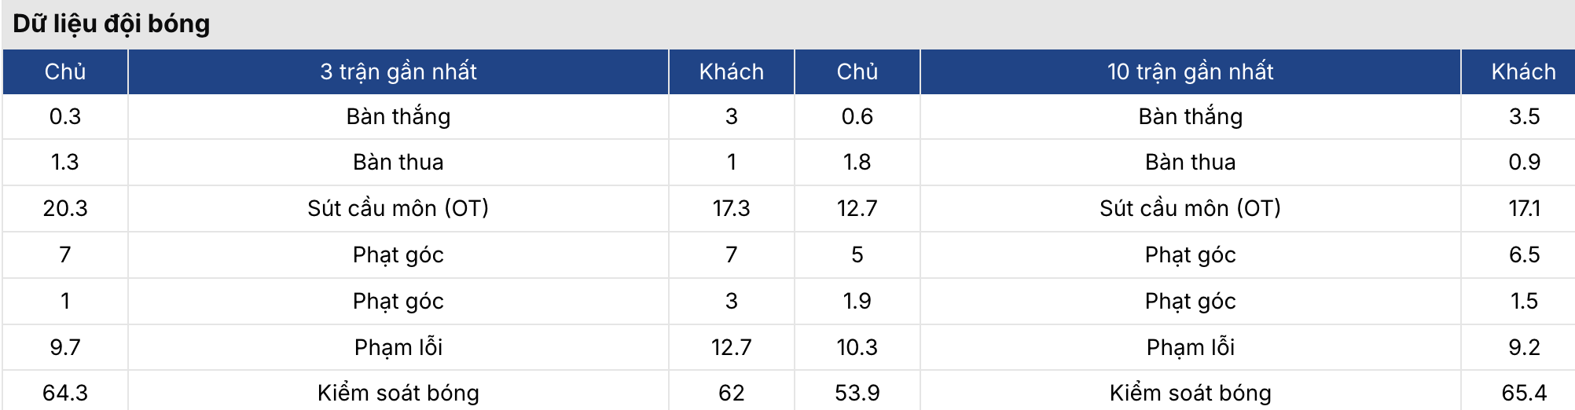Click the 0.6 goals scored value

tap(857, 117)
